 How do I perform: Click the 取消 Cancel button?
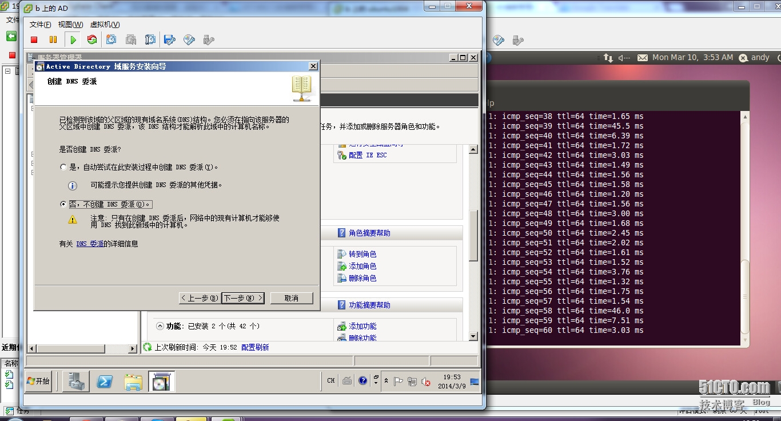(292, 298)
